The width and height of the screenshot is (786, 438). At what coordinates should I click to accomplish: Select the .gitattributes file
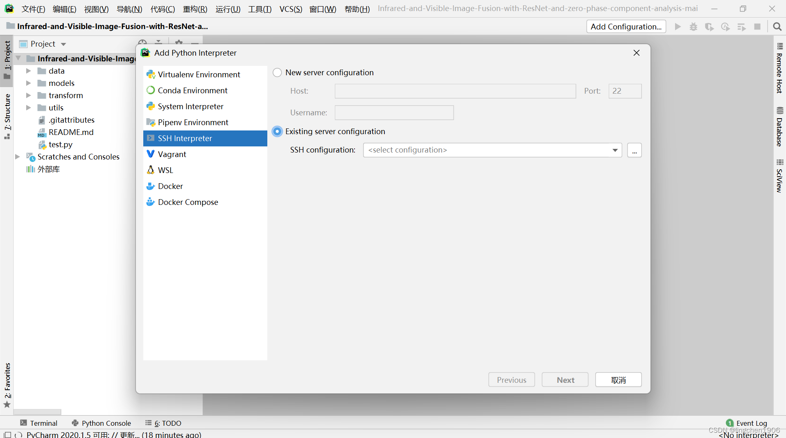(71, 120)
